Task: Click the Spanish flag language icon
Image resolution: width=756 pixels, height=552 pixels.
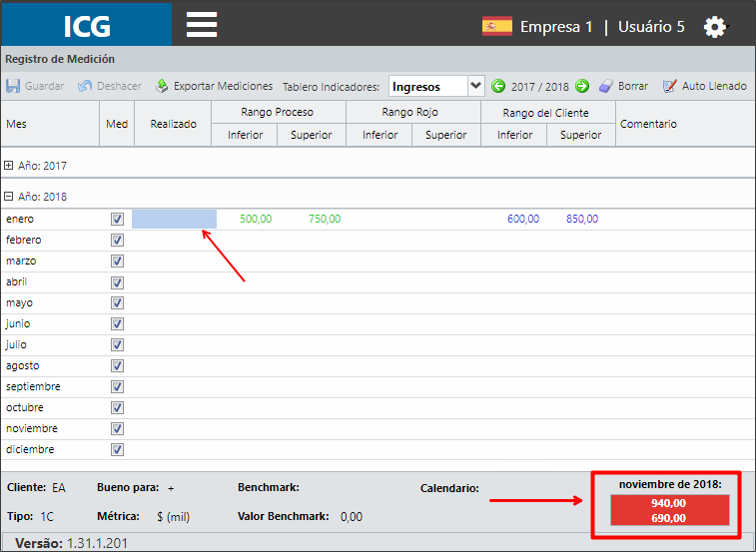Action: click(x=497, y=26)
